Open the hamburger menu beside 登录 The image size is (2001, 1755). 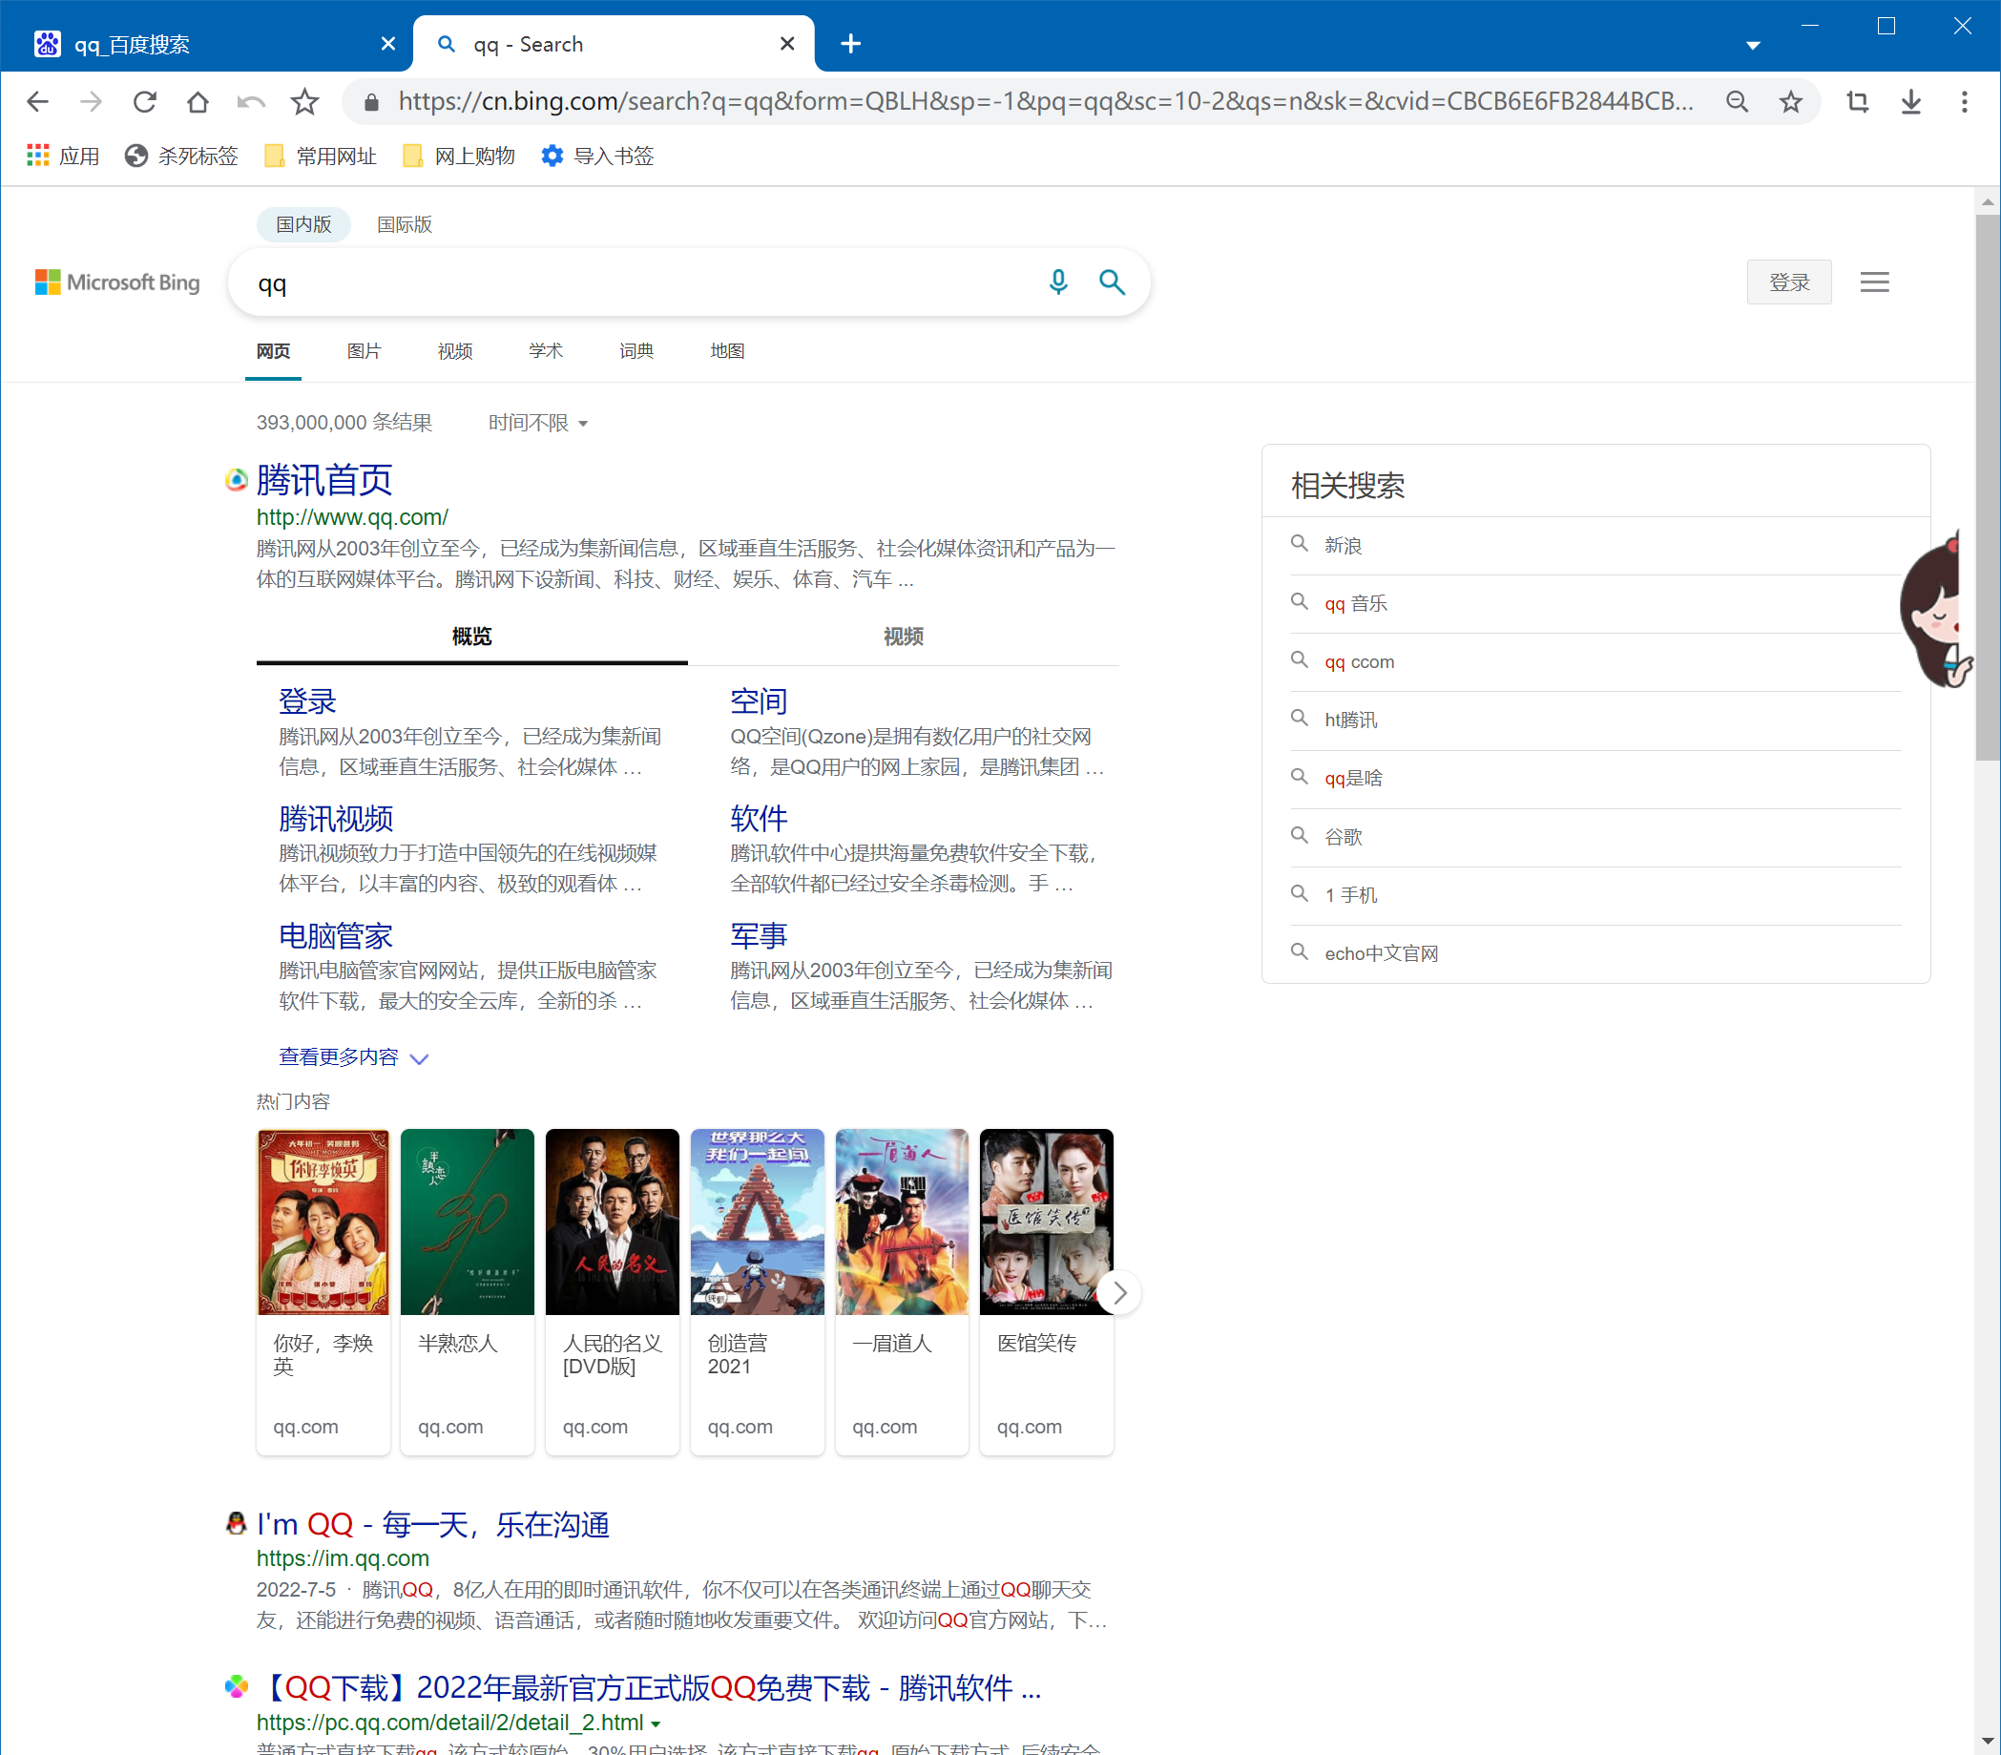click(x=1875, y=282)
